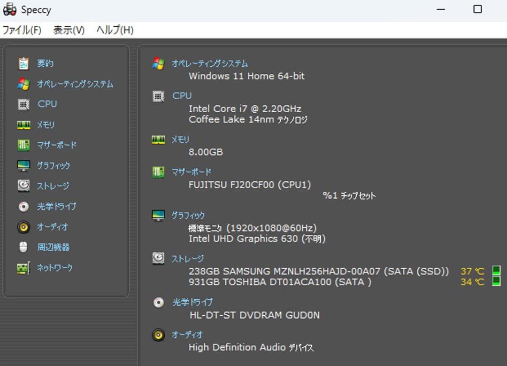Click the CPU section heading in main panel
Image resolution: width=507 pixels, height=366 pixels.
(x=182, y=96)
